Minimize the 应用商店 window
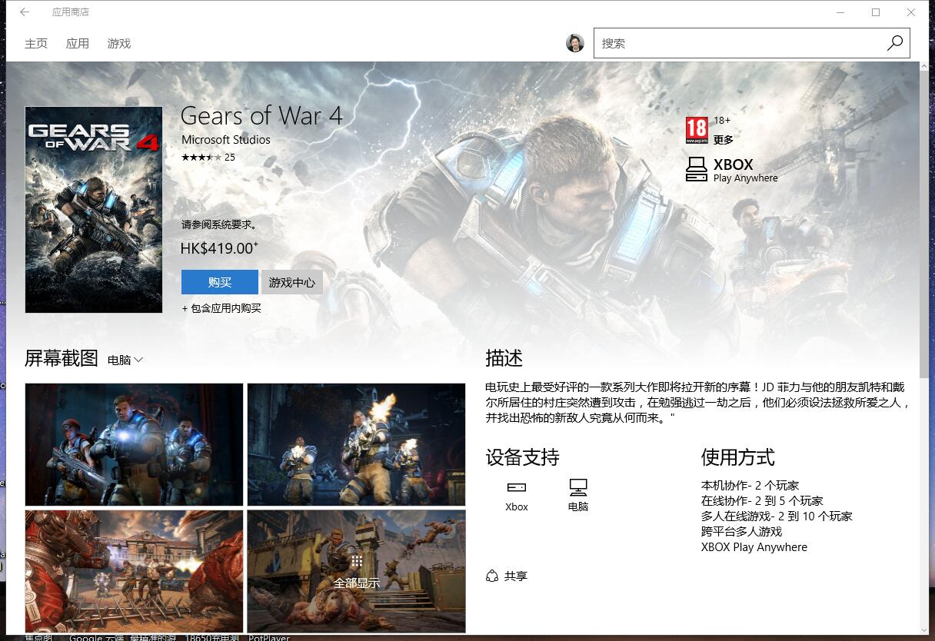The width and height of the screenshot is (935, 641). 840,12
